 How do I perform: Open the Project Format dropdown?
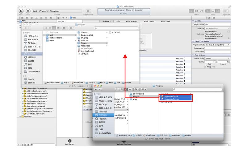[x=217, y=45]
